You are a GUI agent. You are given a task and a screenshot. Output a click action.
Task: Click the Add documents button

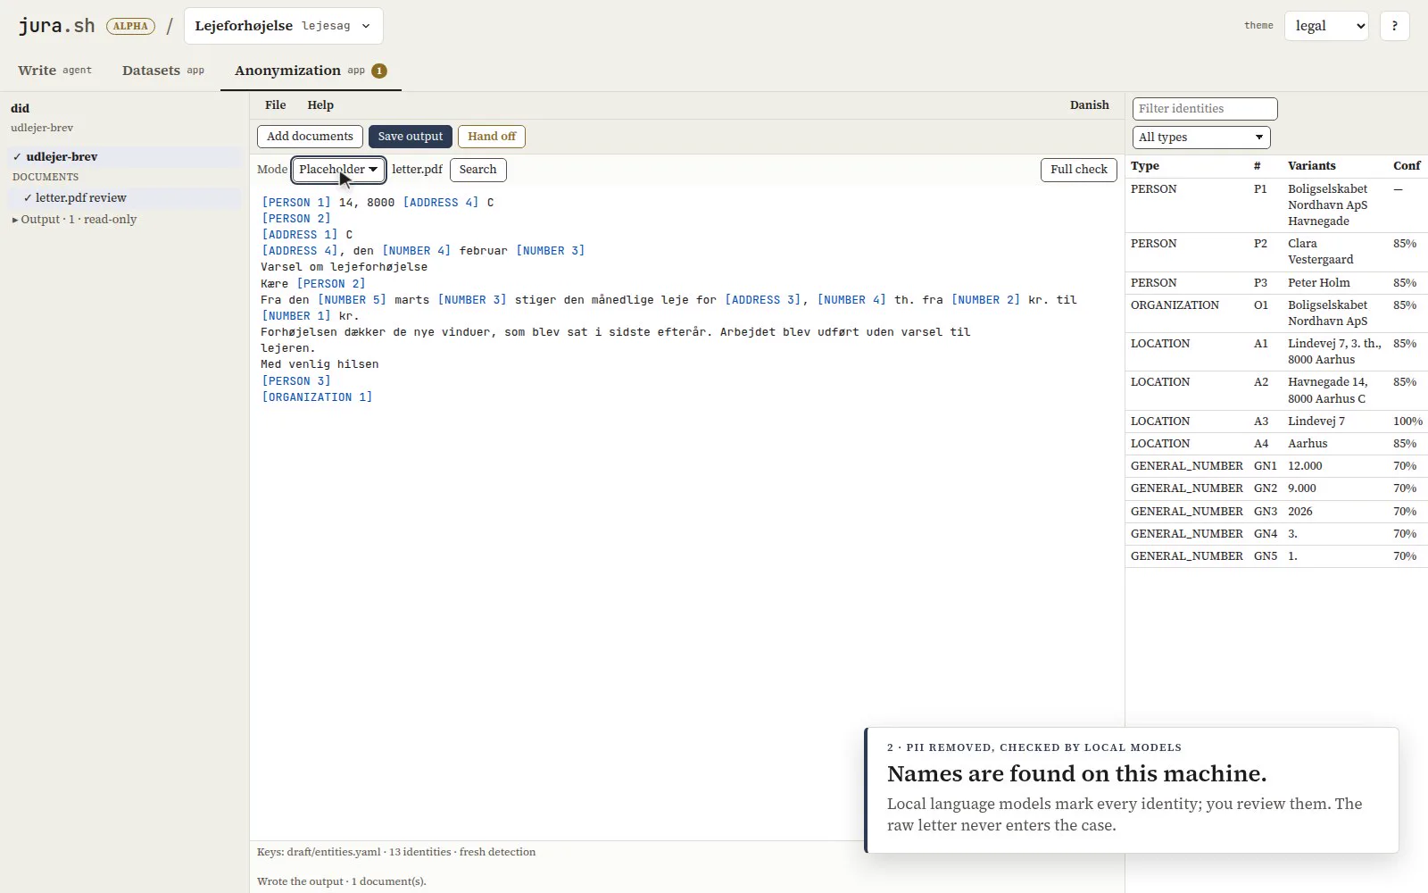point(310,137)
